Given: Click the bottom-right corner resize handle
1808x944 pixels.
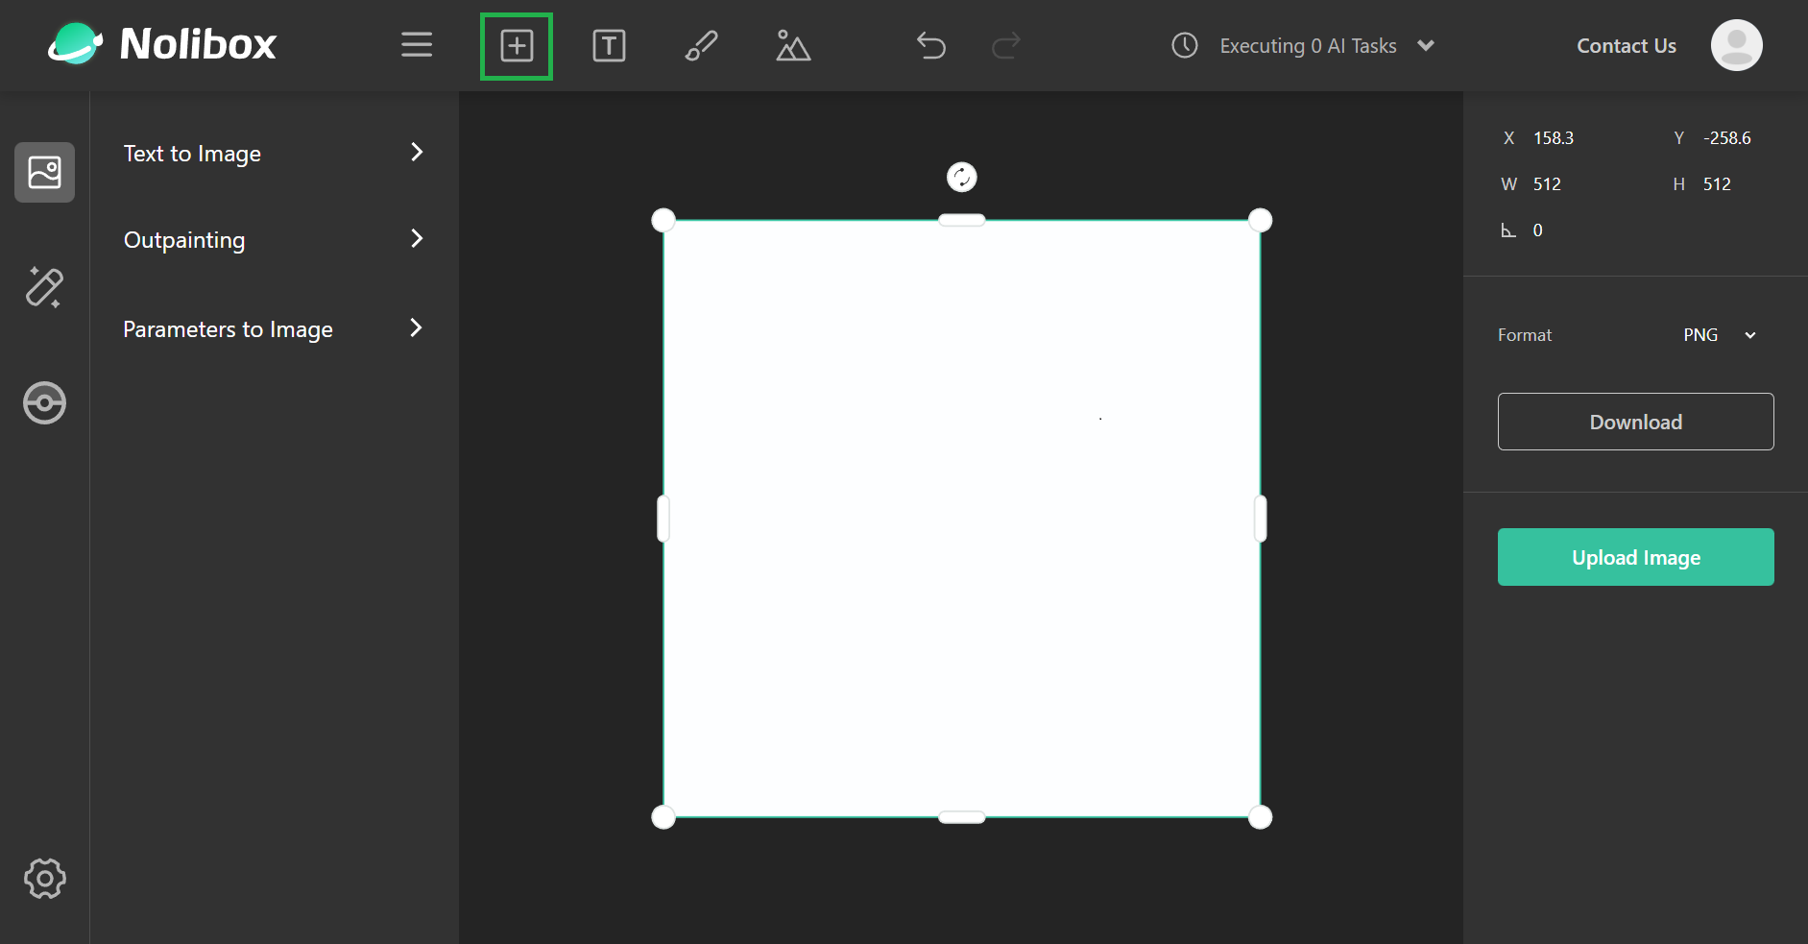Looking at the screenshot, I should click(1260, 817).
